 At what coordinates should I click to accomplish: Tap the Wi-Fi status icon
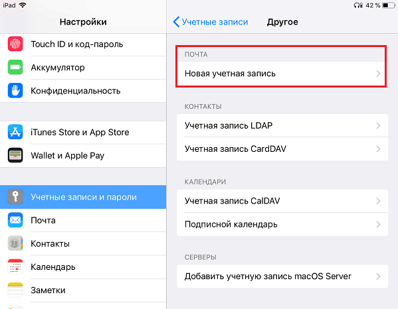pos(23,5)
